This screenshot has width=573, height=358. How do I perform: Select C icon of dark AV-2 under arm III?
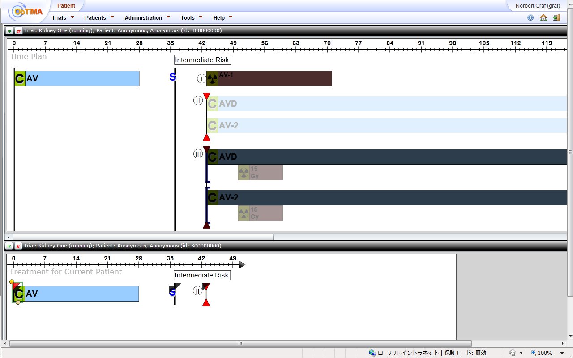pos(212,198)
